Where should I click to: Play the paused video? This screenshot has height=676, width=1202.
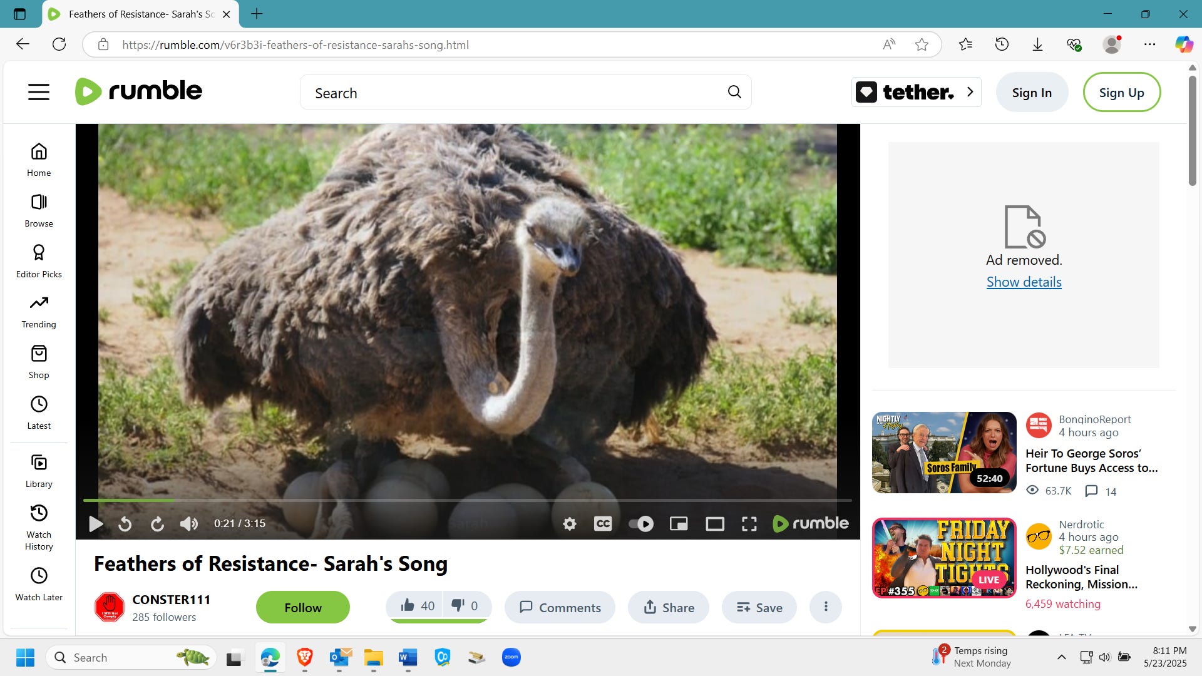tap(96, 524)
